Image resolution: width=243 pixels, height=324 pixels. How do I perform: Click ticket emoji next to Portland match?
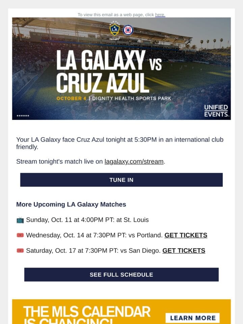(20, 235)
